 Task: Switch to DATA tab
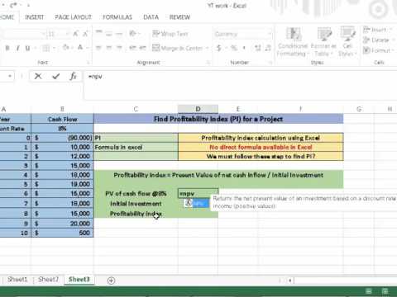click(x=151, y=17)
